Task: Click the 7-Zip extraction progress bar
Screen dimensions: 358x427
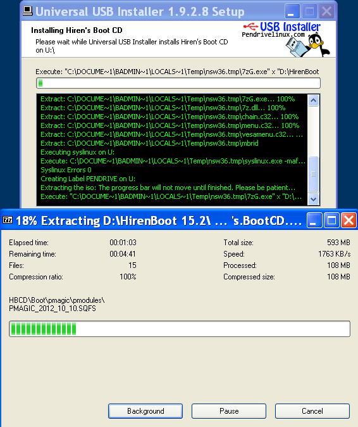Action: (180, 329)
